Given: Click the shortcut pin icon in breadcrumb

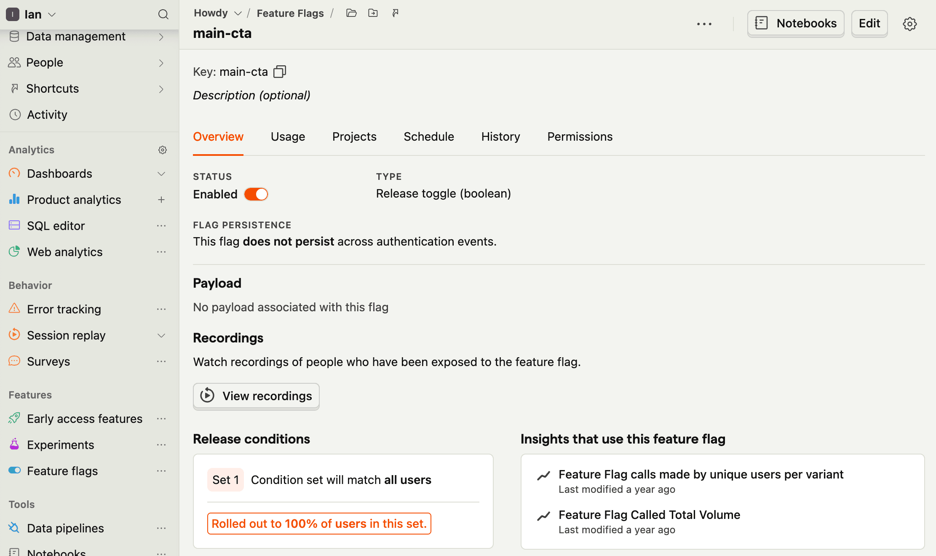Looking at the screenshot, I should click(x=395, y=13).
